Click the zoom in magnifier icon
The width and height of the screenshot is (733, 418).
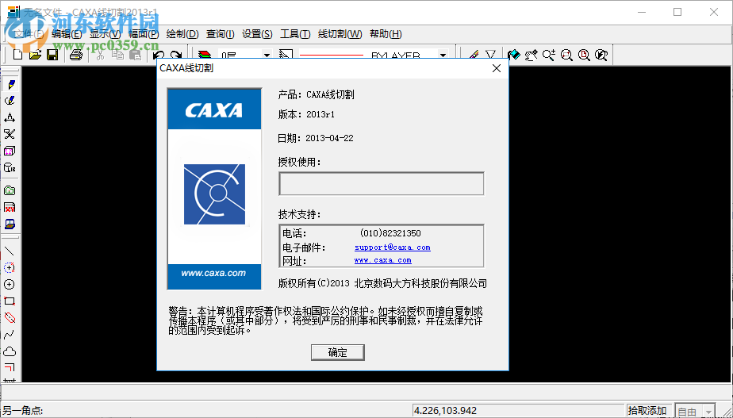click(549, 55)
